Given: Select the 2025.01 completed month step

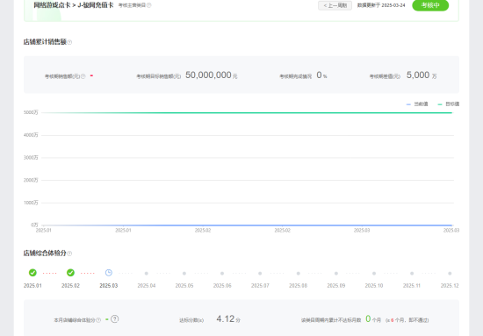Looking at the screenshot, I should [x=32, y=273].
